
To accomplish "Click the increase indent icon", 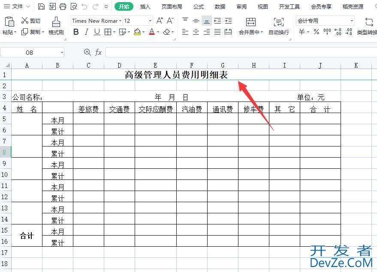I will coord(229,21).
